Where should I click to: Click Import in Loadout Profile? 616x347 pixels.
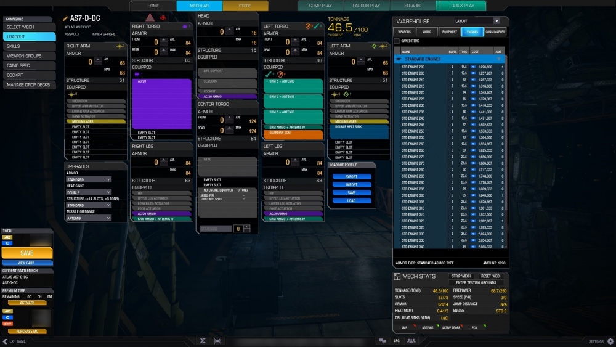click(351, 185)
